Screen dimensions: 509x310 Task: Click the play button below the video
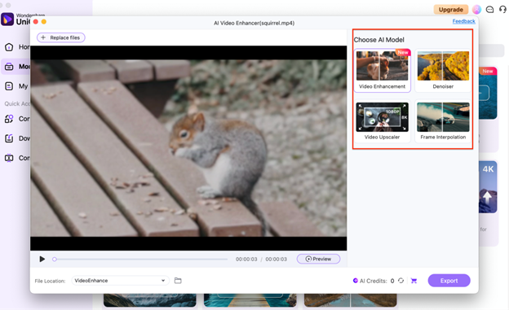[x=42, y=259]
